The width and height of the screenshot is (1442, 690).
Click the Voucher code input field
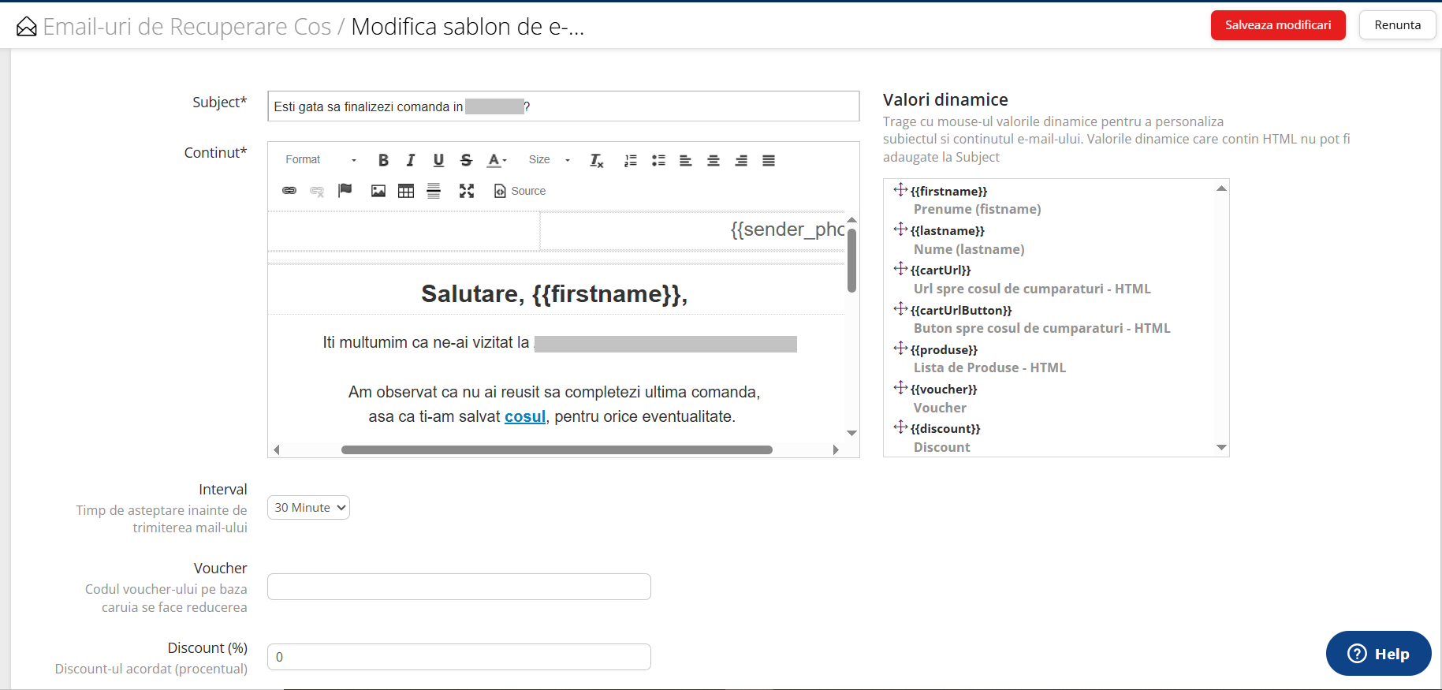pos(459,587)
